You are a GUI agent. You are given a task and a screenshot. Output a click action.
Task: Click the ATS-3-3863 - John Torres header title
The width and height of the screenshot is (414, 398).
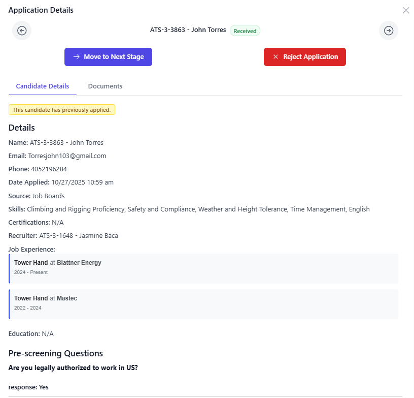click(188, 30)
